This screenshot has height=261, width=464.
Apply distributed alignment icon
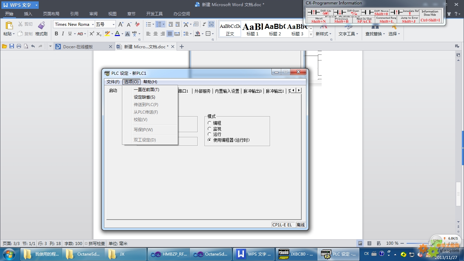pos(177,34)
